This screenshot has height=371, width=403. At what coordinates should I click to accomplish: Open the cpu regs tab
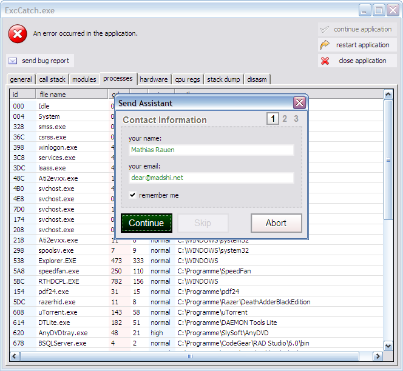188,79
